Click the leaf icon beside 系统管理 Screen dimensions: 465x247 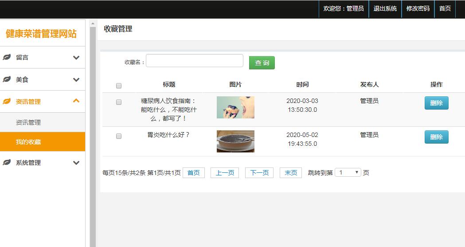(7, 162)
